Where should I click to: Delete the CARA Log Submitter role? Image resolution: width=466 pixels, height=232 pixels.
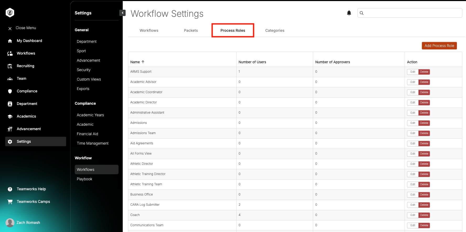click(x=424, y=205)
